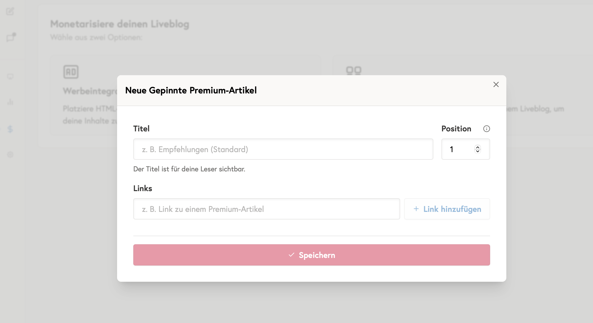Click the bar chart analytics sidebar icon
Screen dimensions: 593x323
click(10, 102)
